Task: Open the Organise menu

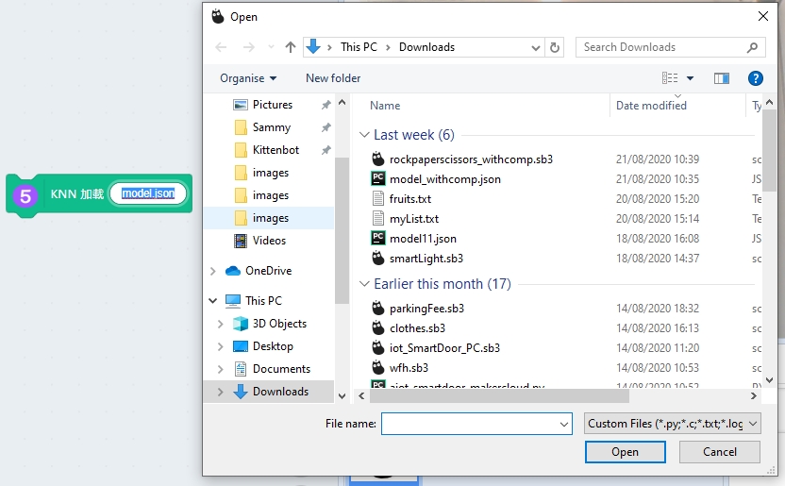Action: click(x=248, y=78)
